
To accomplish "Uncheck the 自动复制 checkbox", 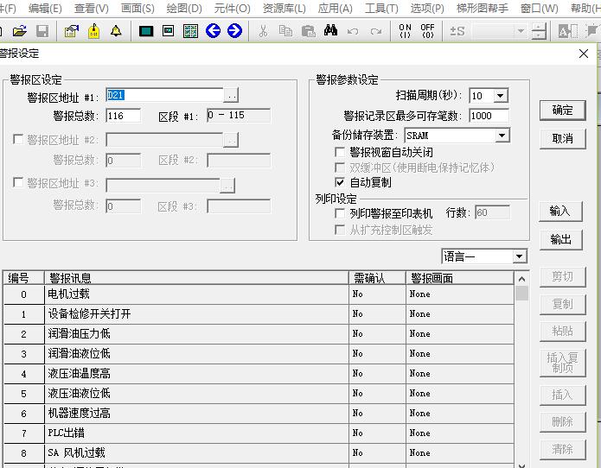I will (341, 183).
